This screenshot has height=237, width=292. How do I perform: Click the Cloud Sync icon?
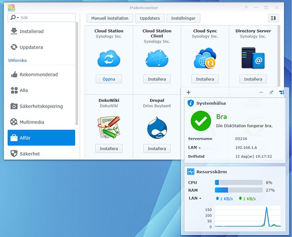[x=205, y=58]
